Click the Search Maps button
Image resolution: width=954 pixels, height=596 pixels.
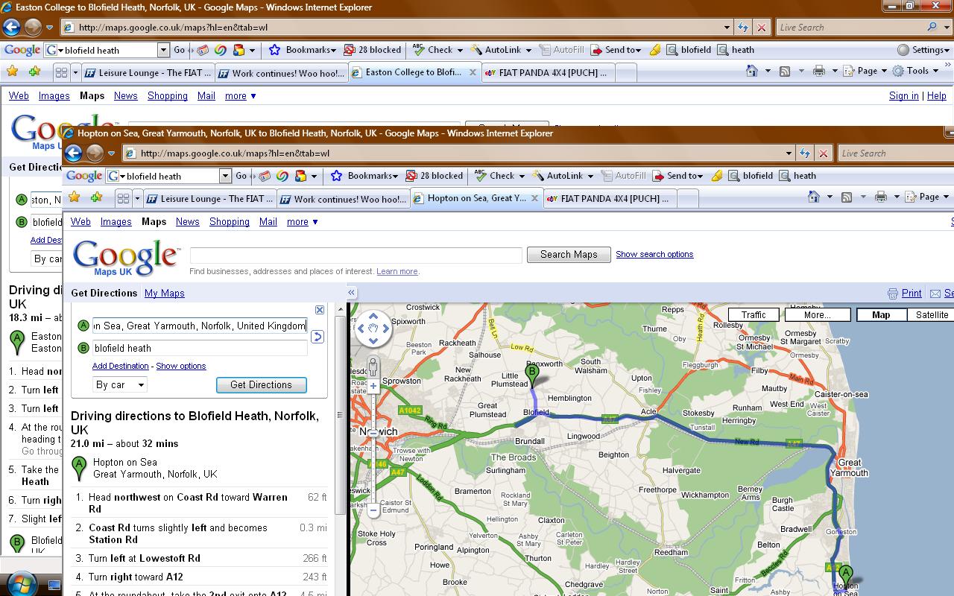[x=569, y=254]
